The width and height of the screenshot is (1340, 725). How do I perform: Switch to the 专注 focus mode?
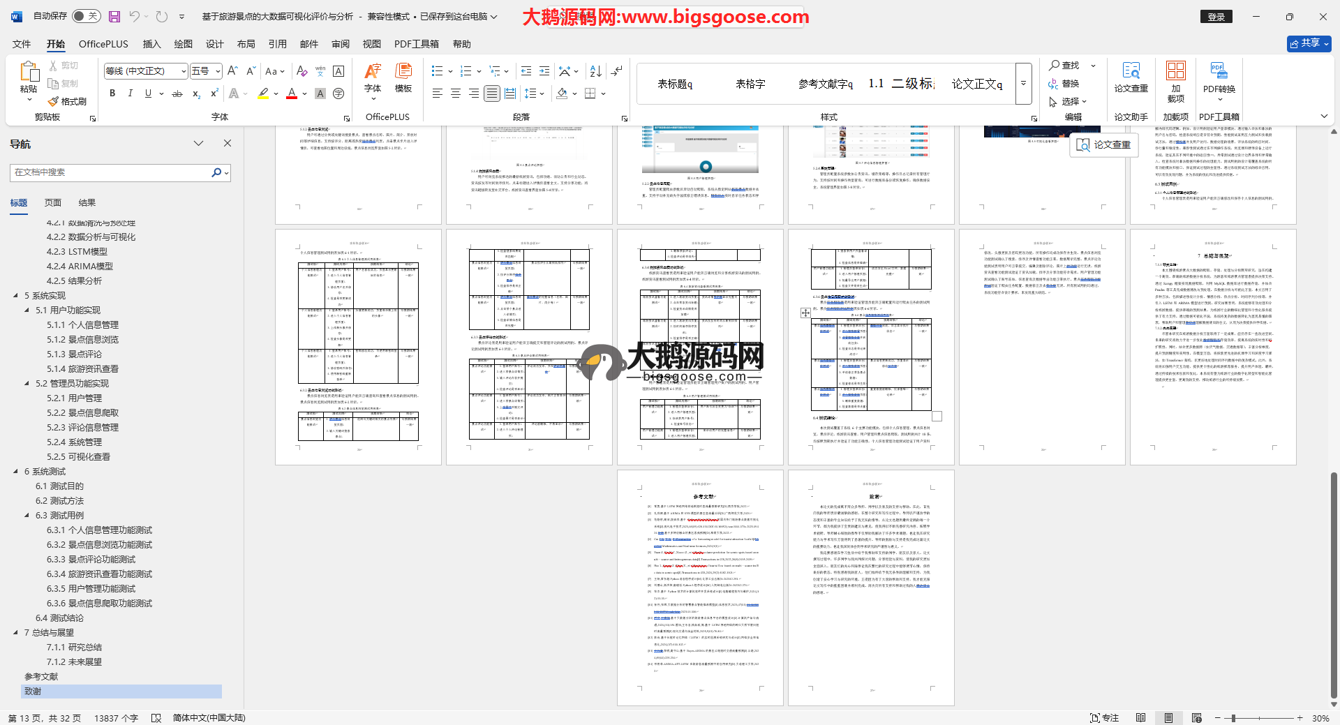pos(1104,718)
